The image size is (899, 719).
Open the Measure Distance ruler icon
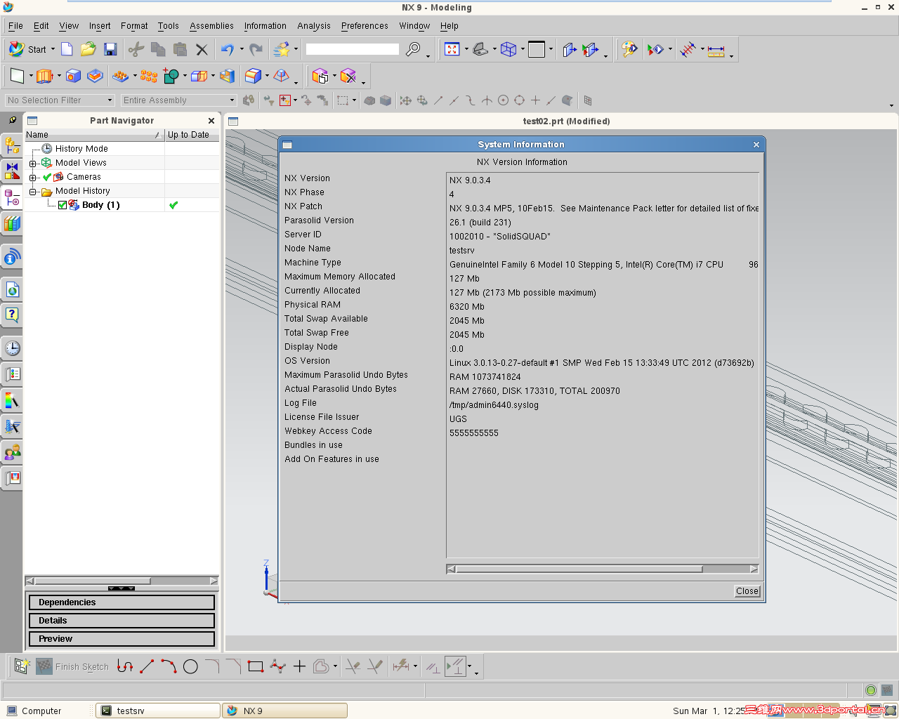pos(716,51)
